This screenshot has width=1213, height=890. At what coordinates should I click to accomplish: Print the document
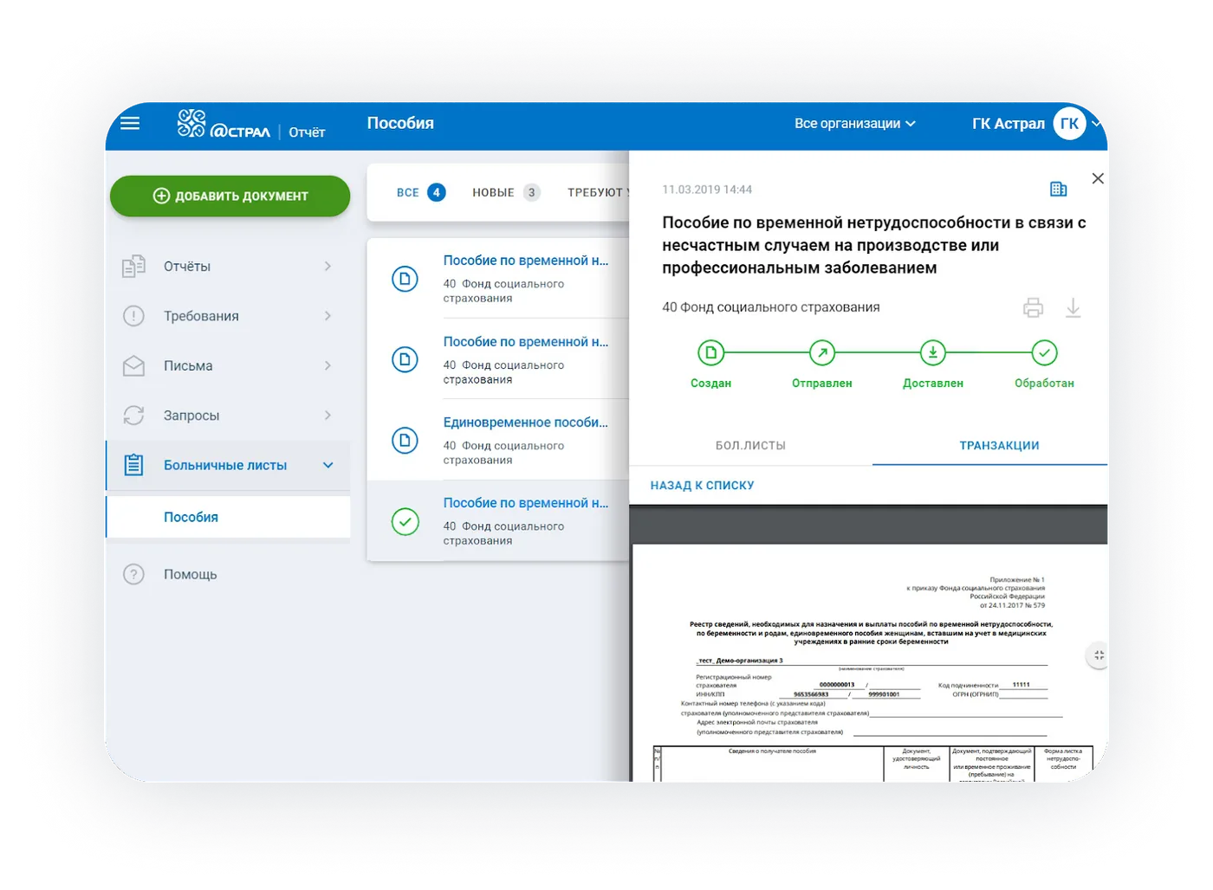pos(1033,307)
